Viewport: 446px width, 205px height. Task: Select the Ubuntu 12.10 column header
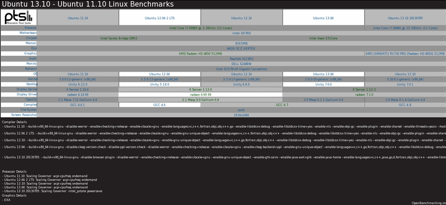(241, 18)
